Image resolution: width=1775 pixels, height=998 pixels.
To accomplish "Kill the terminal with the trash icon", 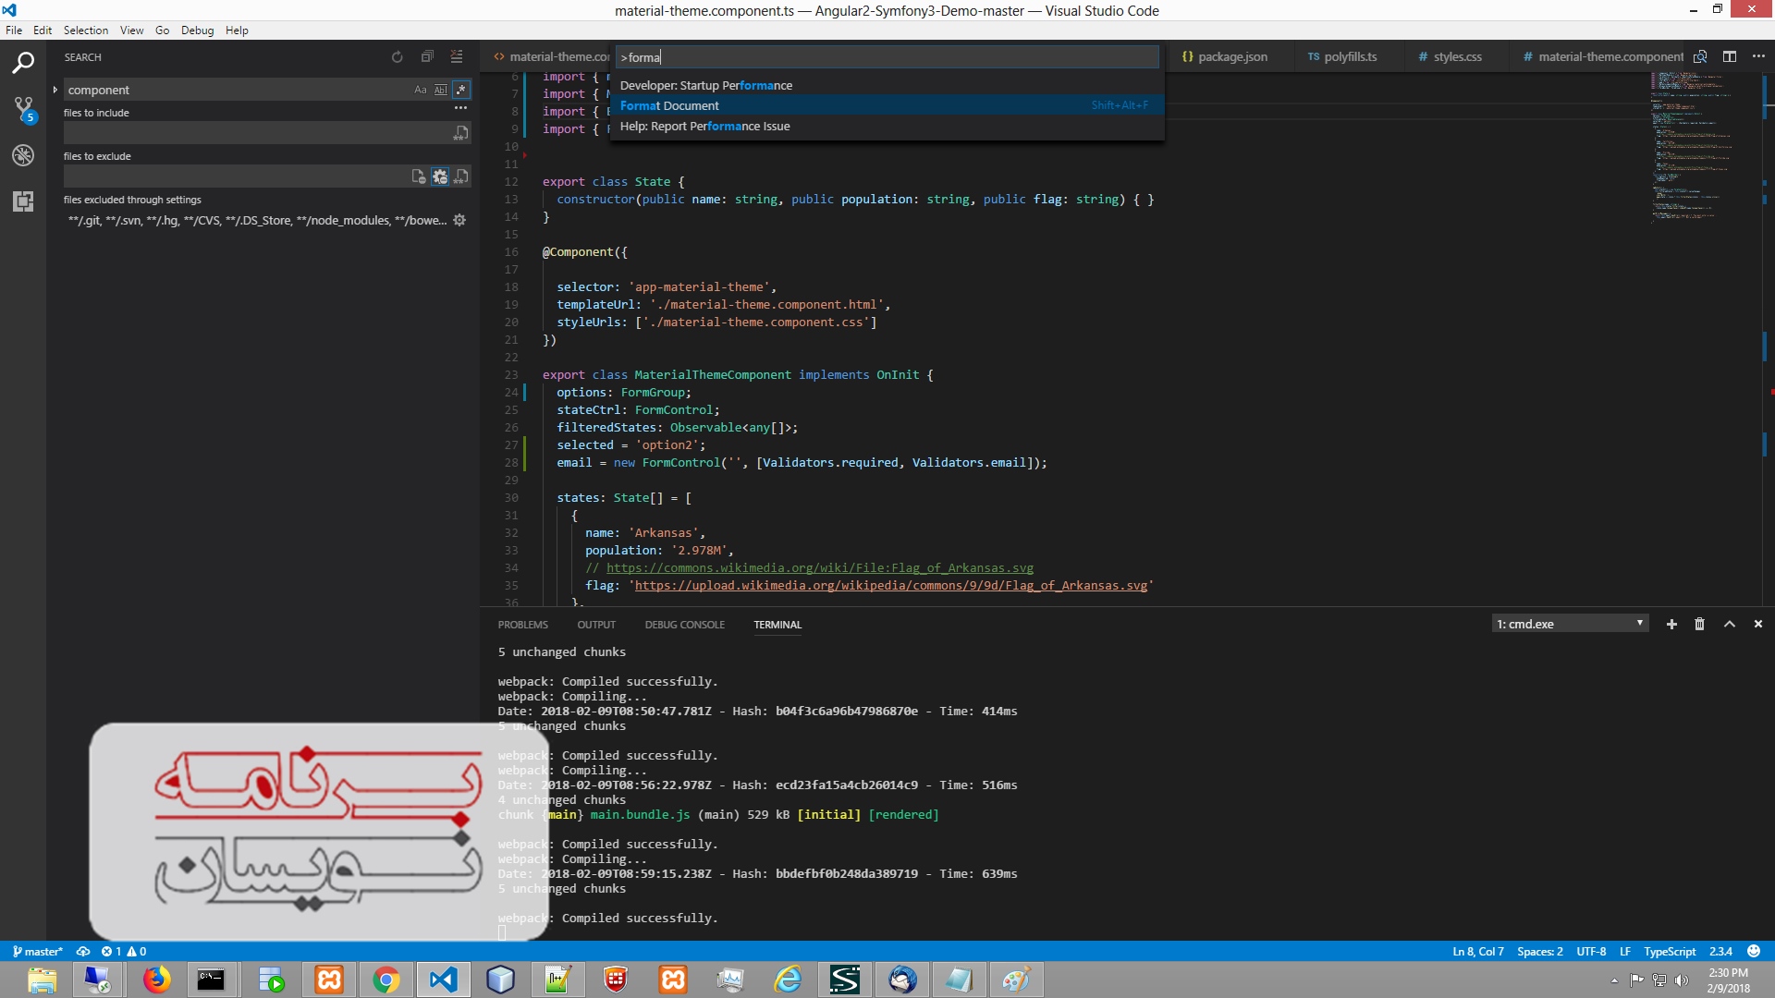I will [1699, 624].
